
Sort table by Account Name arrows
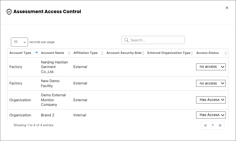coord(69,53)
